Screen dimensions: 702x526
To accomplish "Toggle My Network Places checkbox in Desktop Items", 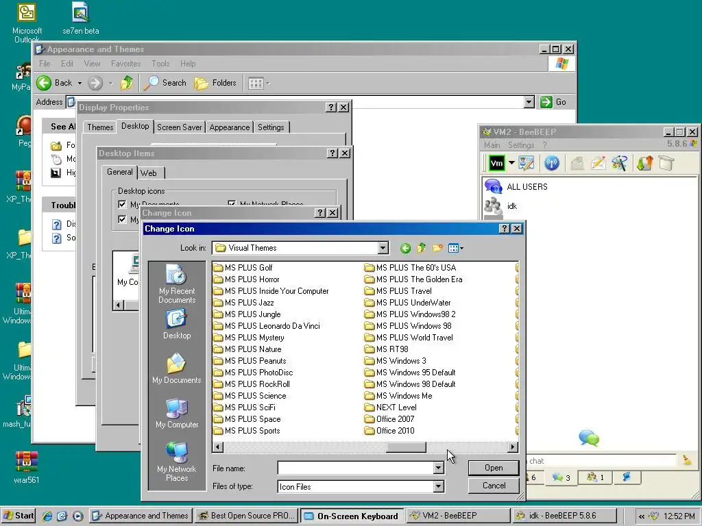I will click(232, 204).
